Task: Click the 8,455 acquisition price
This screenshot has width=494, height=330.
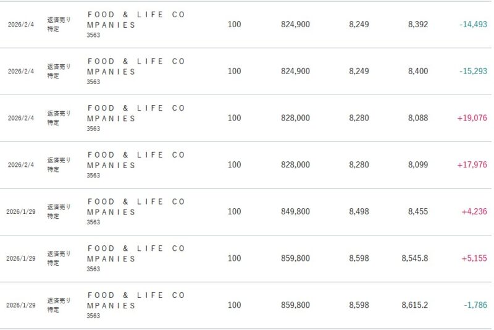Action: click(x=418, y=212)
